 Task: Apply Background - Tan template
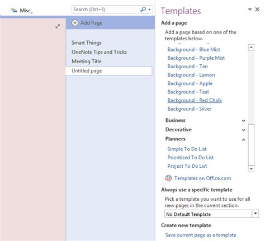(x=187, y=67)
